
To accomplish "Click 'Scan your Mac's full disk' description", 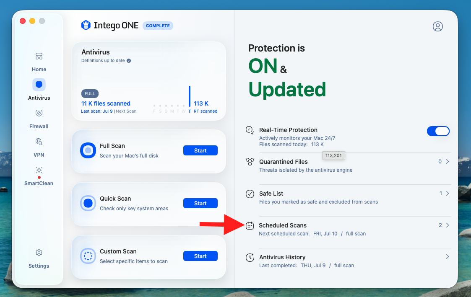I will (129, 156).
